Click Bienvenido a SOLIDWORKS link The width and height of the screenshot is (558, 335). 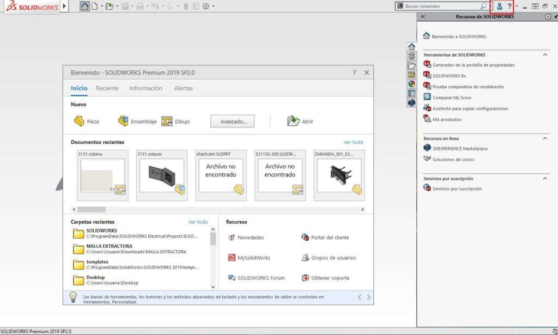[459, 36]
